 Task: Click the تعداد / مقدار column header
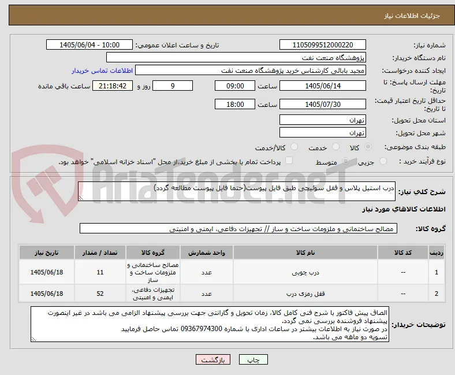tap(100, 253)
